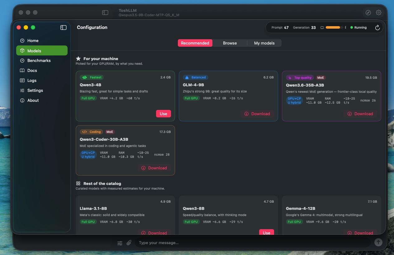Switch to the My models tab
The width and height of the screenshot is (394, 255).
click(x=264, y=43)
